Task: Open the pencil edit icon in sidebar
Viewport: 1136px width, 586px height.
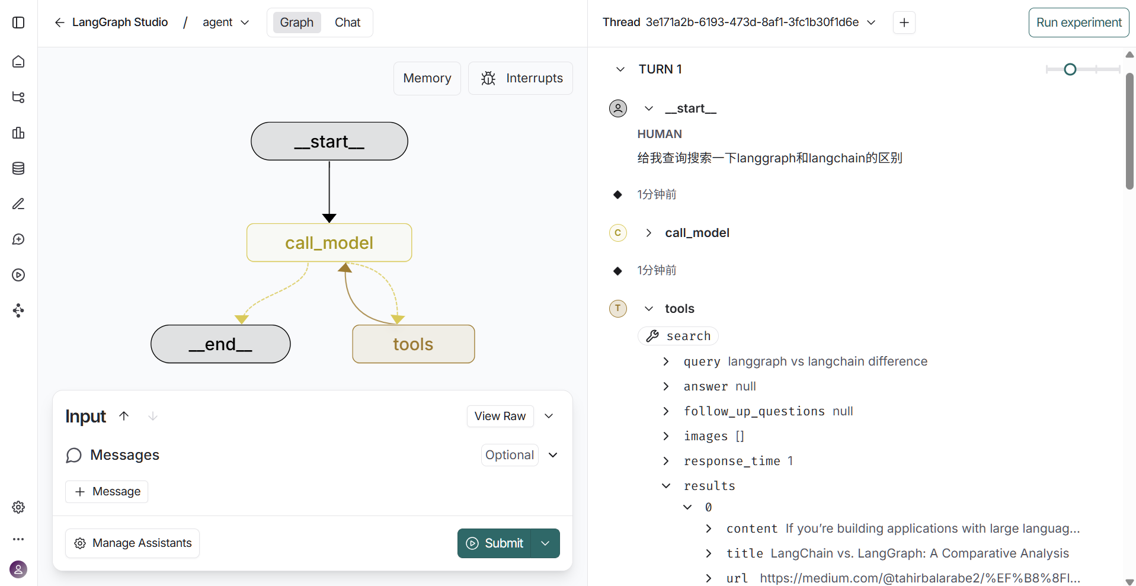Action: tap(18, 204)
